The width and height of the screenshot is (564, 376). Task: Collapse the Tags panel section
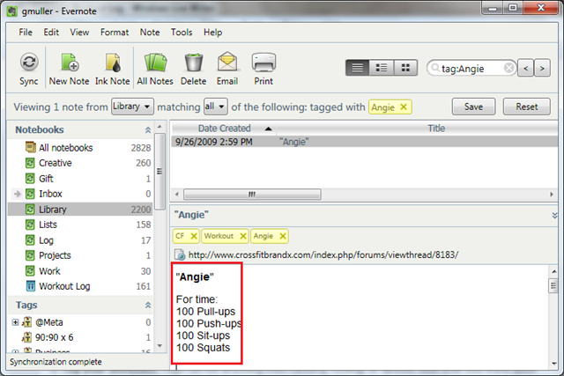[147, 306]
